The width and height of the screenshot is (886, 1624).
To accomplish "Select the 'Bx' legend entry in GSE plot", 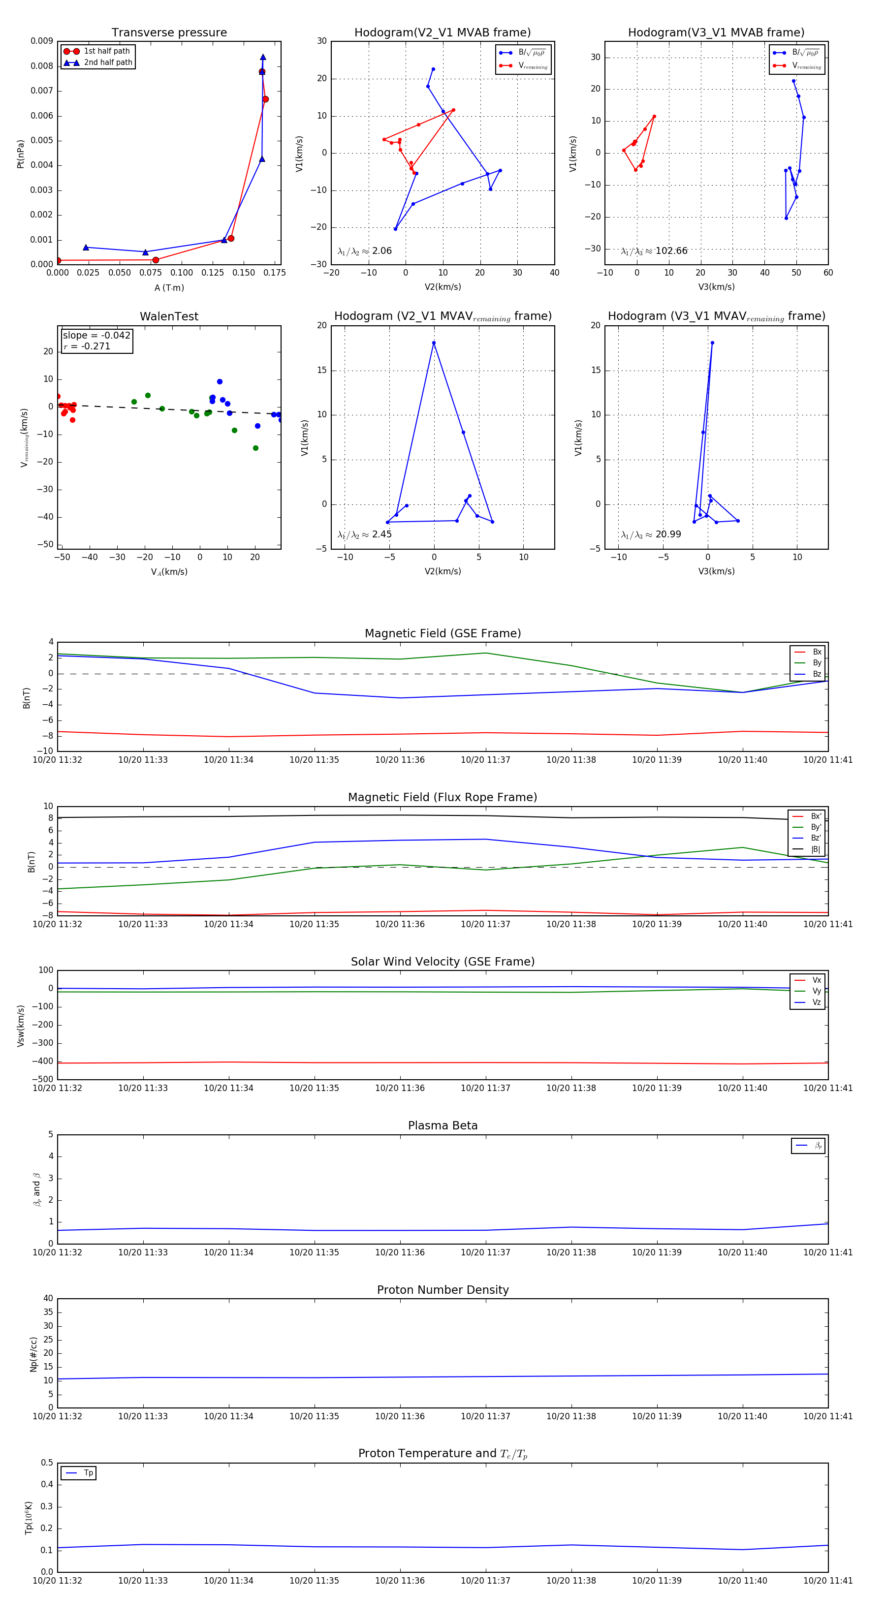I will pyautogui.click(x=808, y=652).
